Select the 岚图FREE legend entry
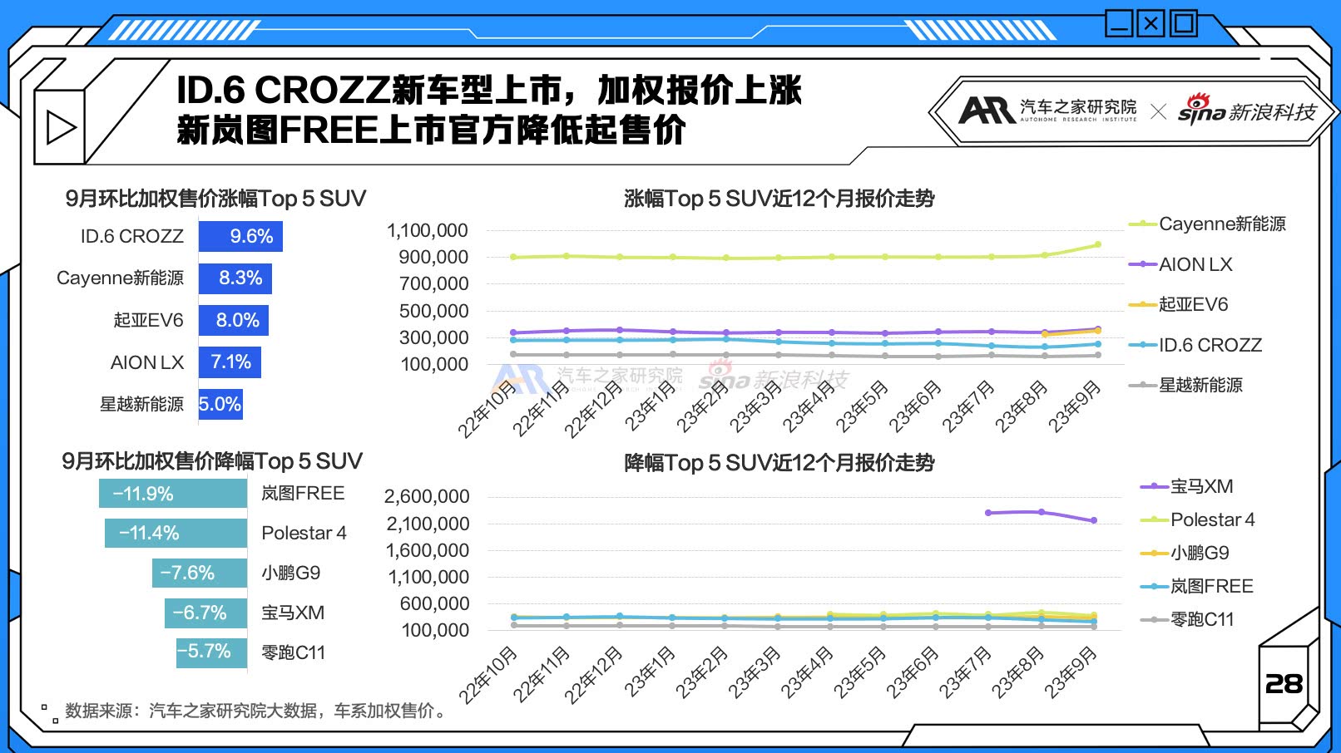This screenshot has width=1341, height=753. click(1197, 586)
